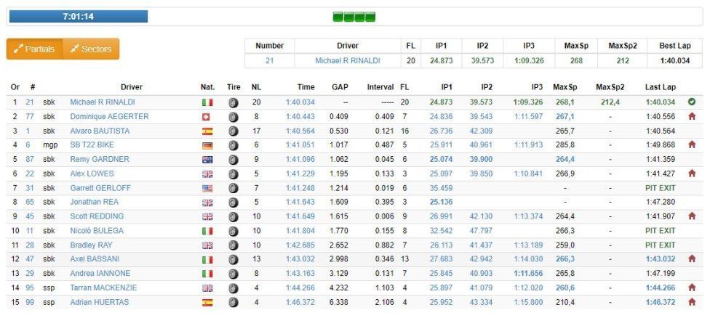Click the Spanish flag in Bautista's row
Image resolution: width=710 pixels, height=318 pixels.
207,131
